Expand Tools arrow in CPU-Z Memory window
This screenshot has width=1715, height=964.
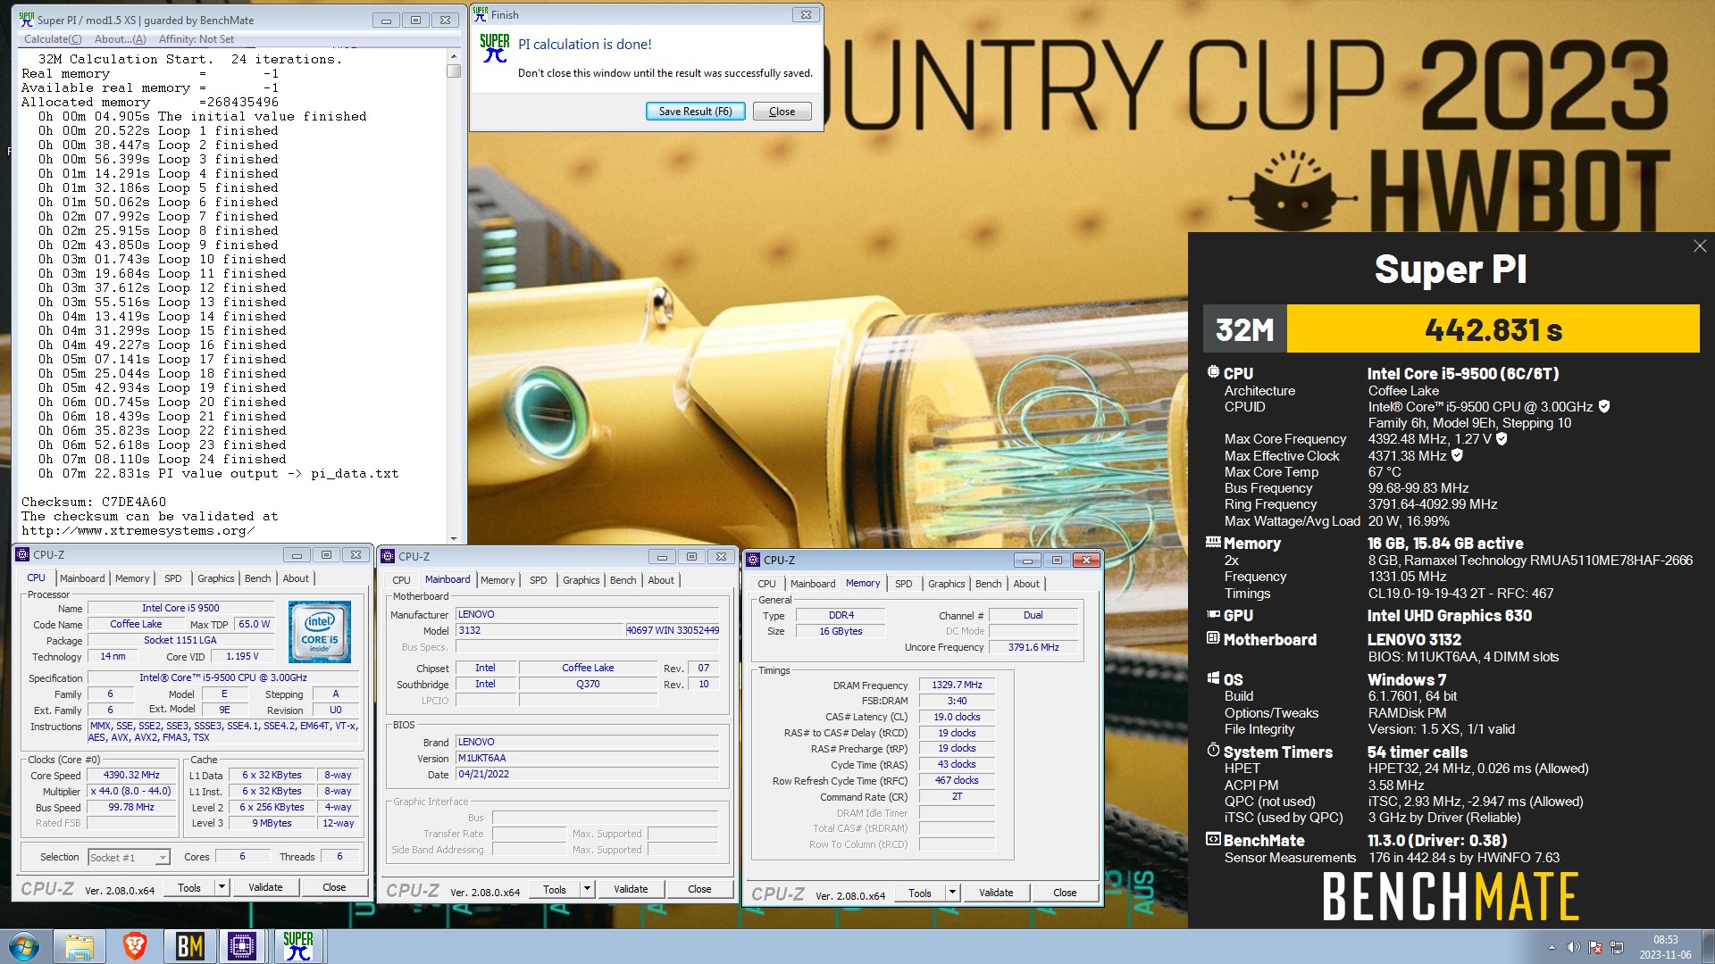(x=952, y=893)
